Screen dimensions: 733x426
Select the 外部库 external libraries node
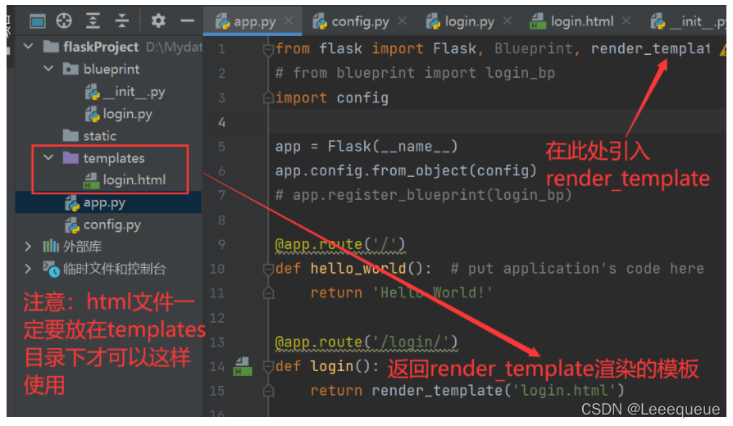(72, 246)
